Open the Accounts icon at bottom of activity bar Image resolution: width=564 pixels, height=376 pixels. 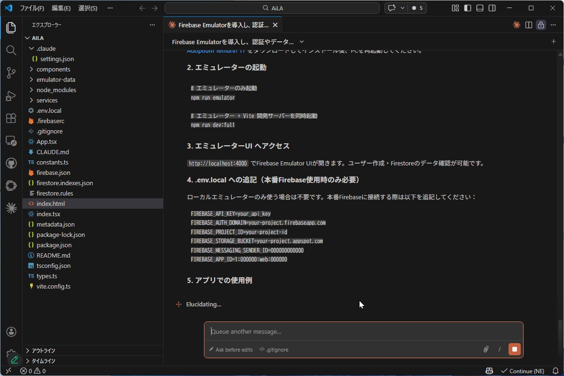[11, 331]
